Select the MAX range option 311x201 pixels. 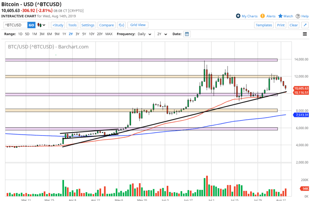pyautogui.click(x=109, y=34)
